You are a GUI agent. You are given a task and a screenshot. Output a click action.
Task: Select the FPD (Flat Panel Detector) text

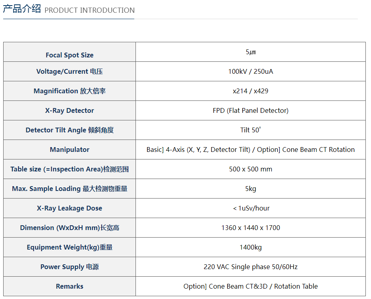(x=250, y=111)
